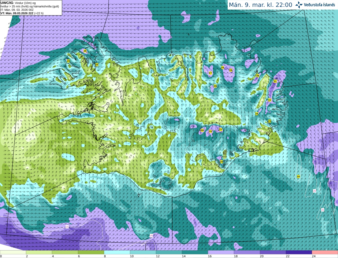338x258 pixels.
Task: Click the scale label '8'
Action: [x=105, y=256]
